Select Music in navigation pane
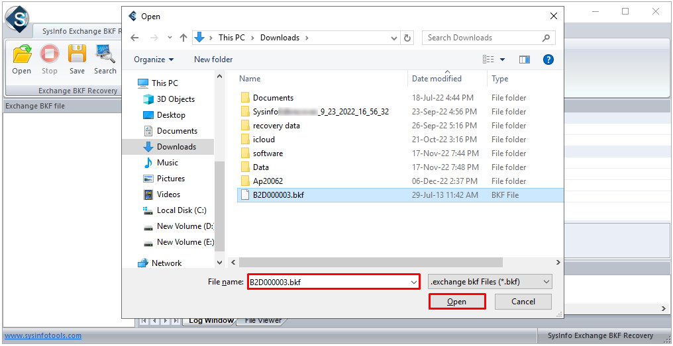This screenshot has width=673, height=346. [168, 163]
